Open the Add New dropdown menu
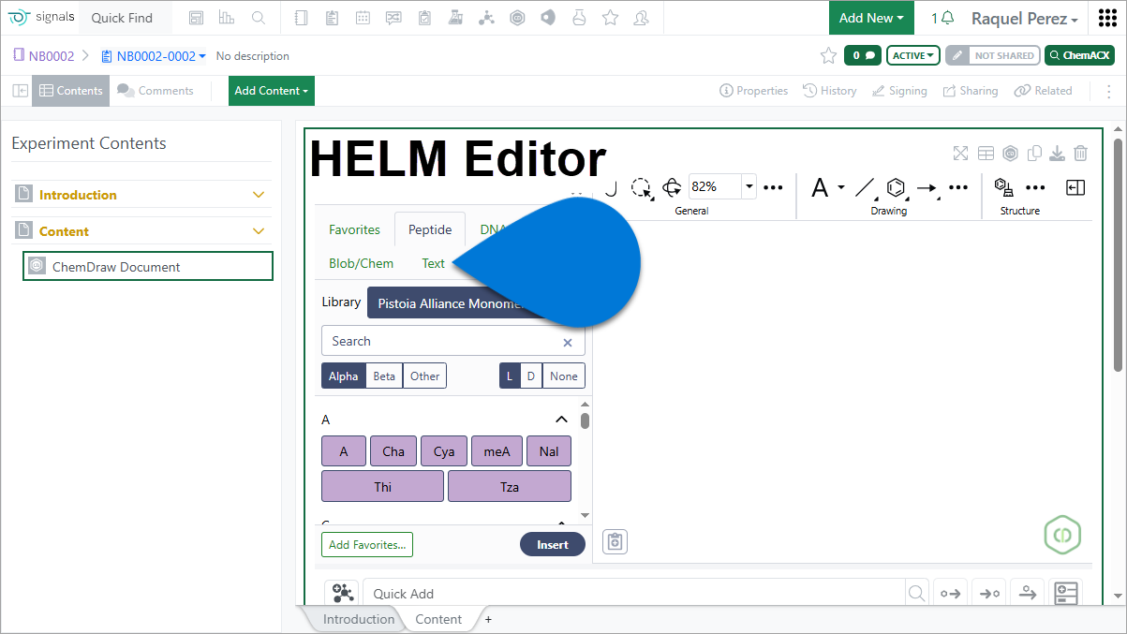The width and height of the screenshot is (1127, 634). click(x=871, y=18)
